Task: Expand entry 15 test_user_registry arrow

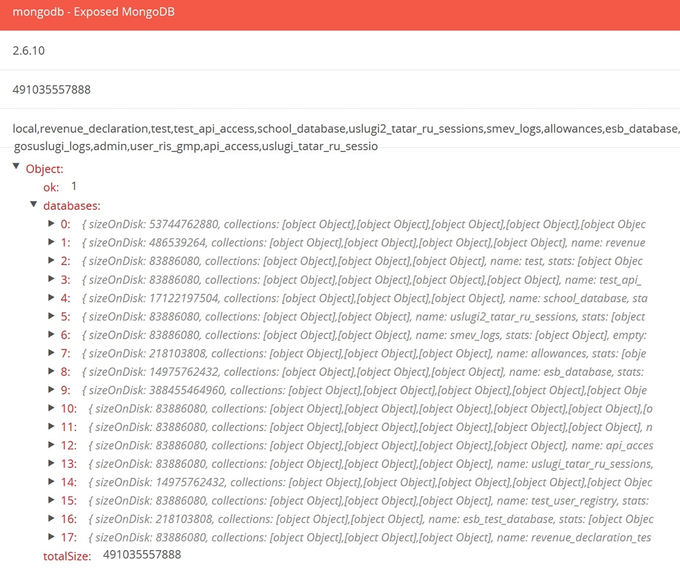Action: pyautogui.click(x=51, y=501)
